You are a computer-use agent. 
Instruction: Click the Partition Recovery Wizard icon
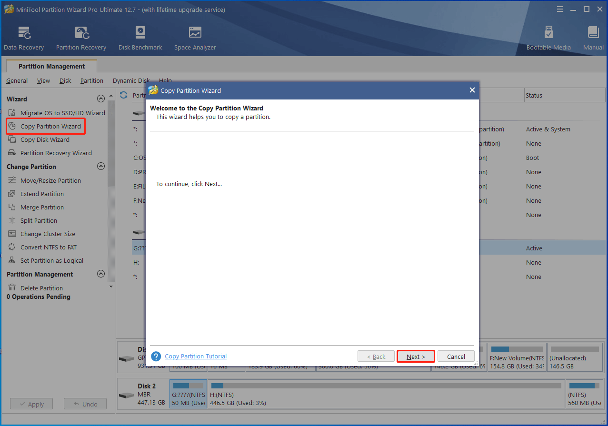coord(12,153)
